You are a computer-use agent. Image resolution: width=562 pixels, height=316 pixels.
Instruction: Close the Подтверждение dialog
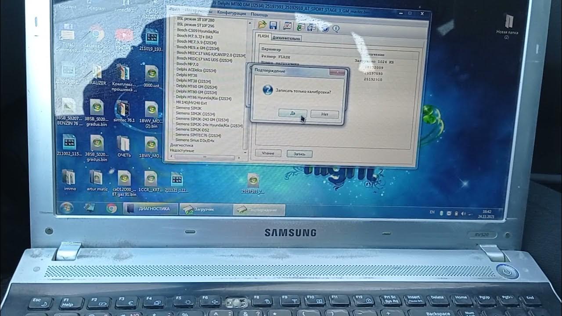click(337, 72)
